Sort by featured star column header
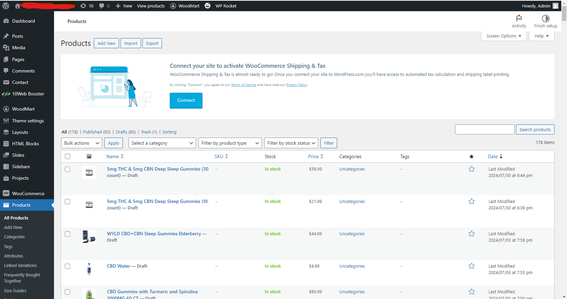 [x=471, y=156]
